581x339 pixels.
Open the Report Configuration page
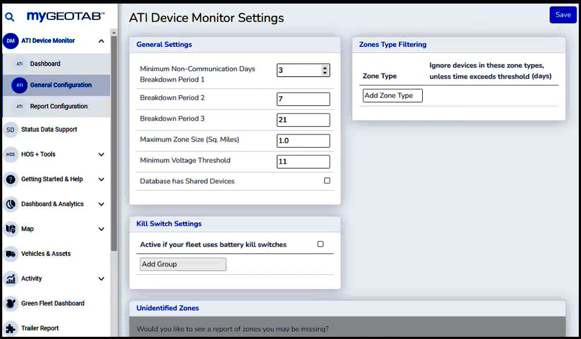(x=59, y=106)
